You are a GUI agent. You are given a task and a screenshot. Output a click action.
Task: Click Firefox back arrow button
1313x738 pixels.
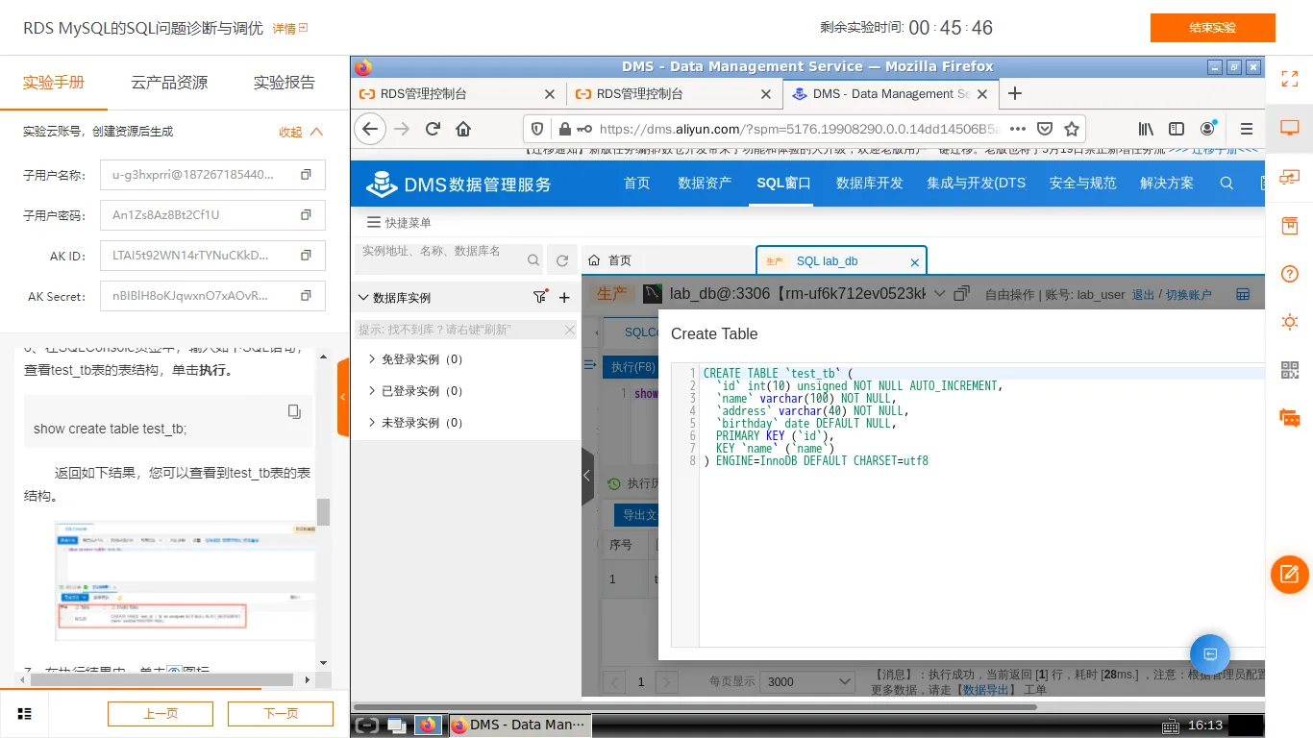[x=370, y=129]
